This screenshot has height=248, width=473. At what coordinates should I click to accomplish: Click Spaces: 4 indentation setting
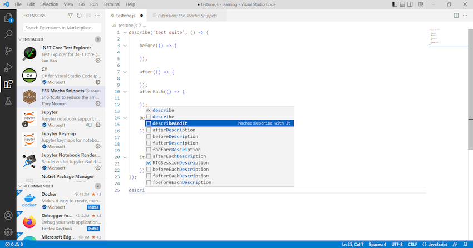click(x=377, y=244)
